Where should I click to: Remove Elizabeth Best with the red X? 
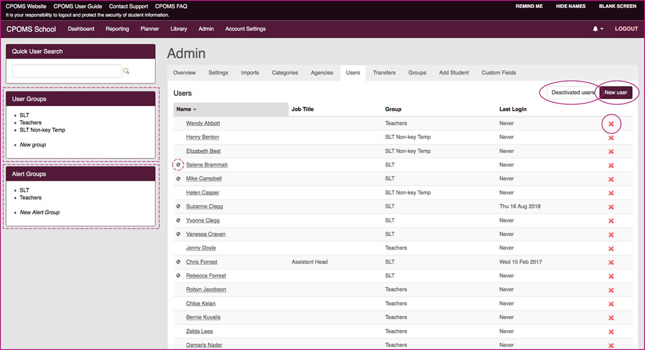[611, 151]
